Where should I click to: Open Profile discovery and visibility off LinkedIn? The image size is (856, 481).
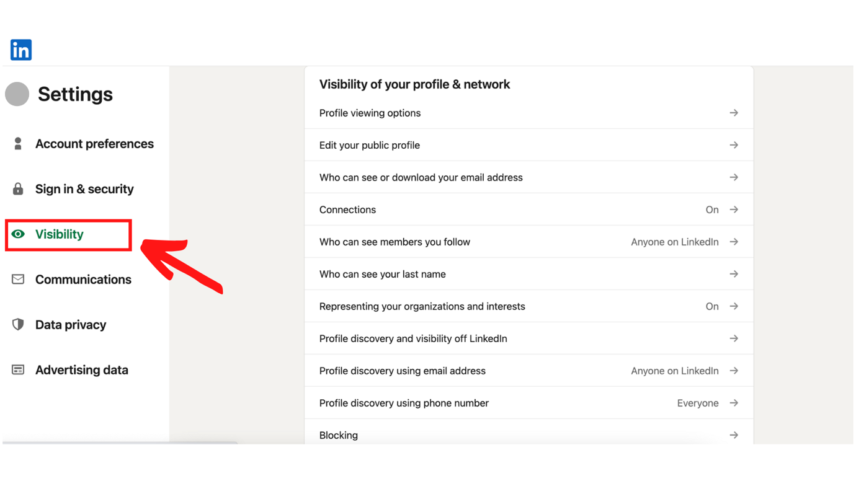(529, 338)
